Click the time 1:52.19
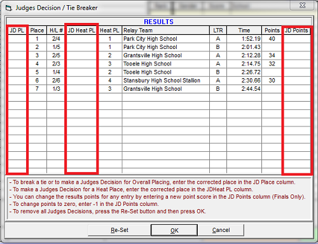This screenshot has height=244, width=318. tap(251, 39)
